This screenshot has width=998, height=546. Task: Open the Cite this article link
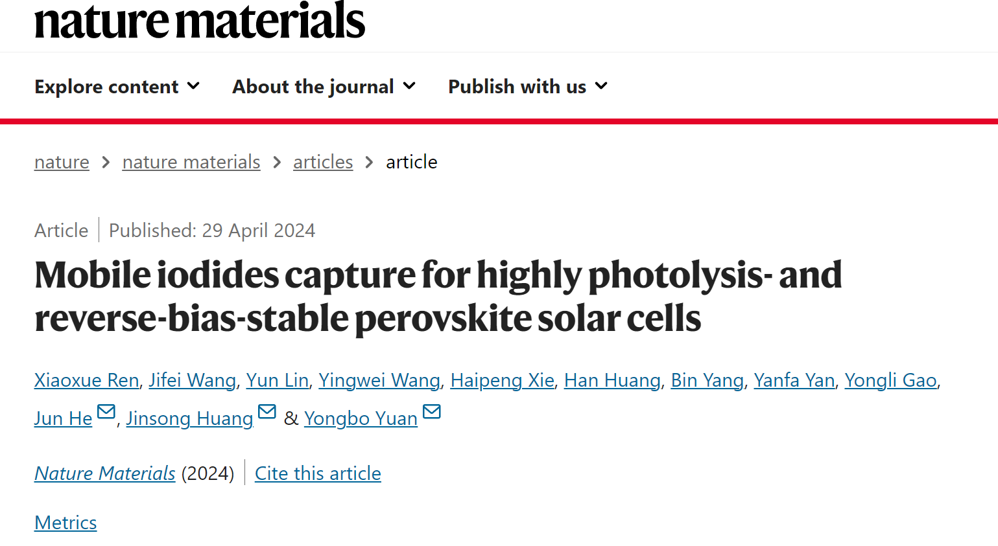pyautogui.click(x=318, y=473)
